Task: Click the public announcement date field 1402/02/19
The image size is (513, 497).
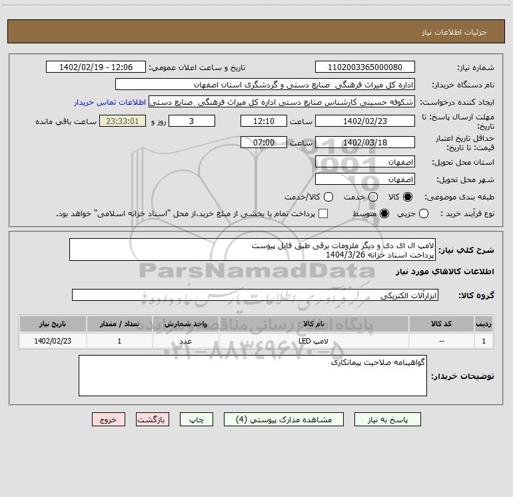Action: coord(96,67)
